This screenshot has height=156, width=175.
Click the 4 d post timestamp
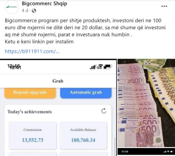pos(25,11)
